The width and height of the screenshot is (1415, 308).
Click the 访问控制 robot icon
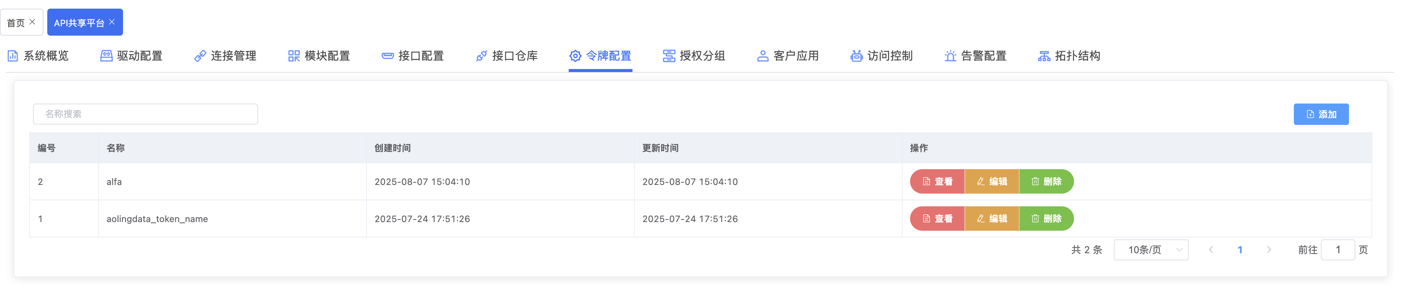pos(856,56)
